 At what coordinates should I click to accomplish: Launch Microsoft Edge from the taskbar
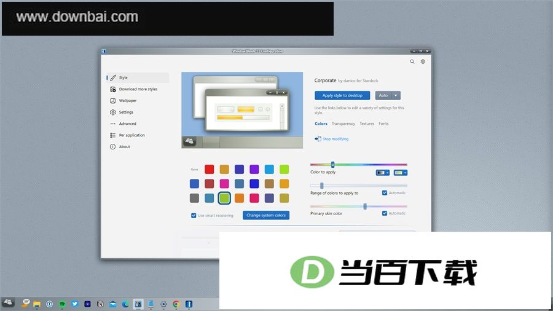coord(125,304)
